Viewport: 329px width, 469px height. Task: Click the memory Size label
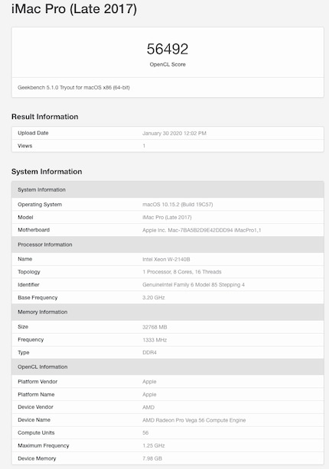[23, 327]
